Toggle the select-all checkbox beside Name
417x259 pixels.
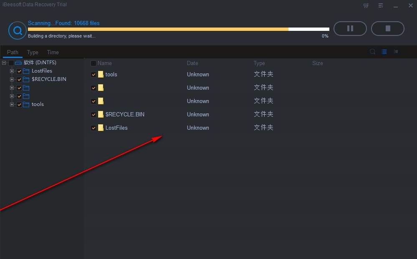pyautogui.click(x=94, y=63)
